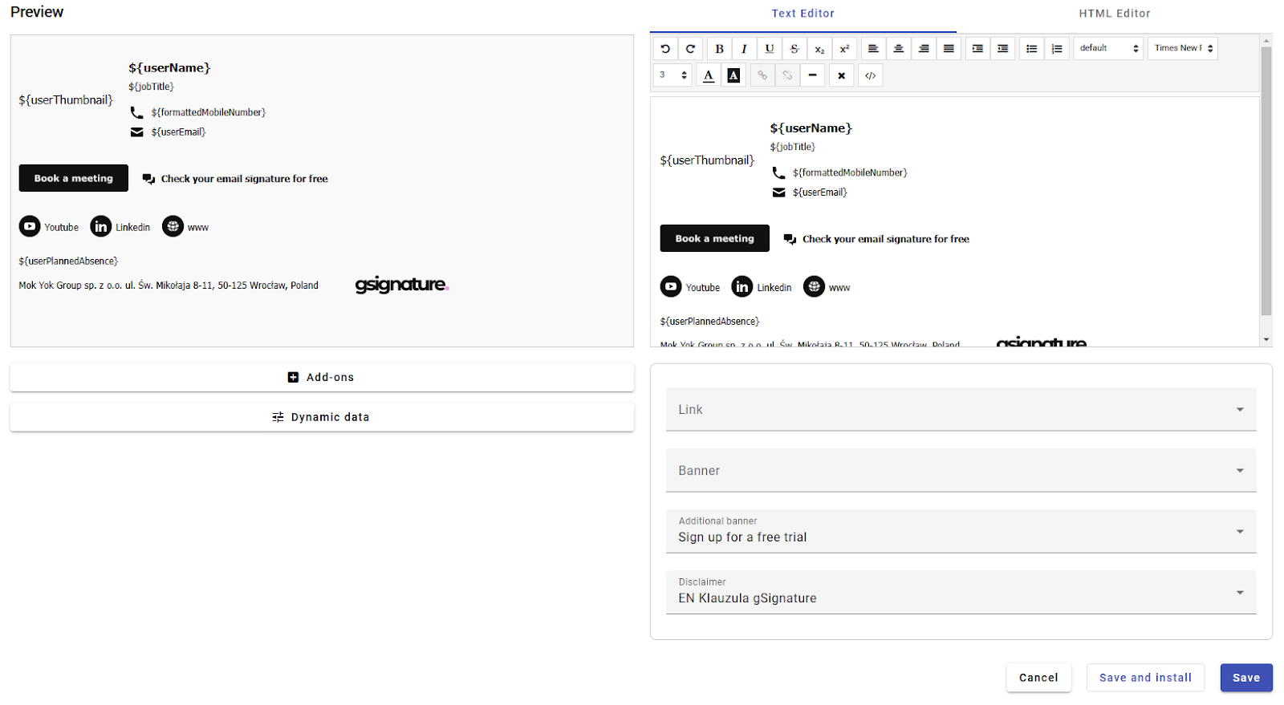Click ${userPlannedAbsence} in preview
1284x705 pixels.
68,261
